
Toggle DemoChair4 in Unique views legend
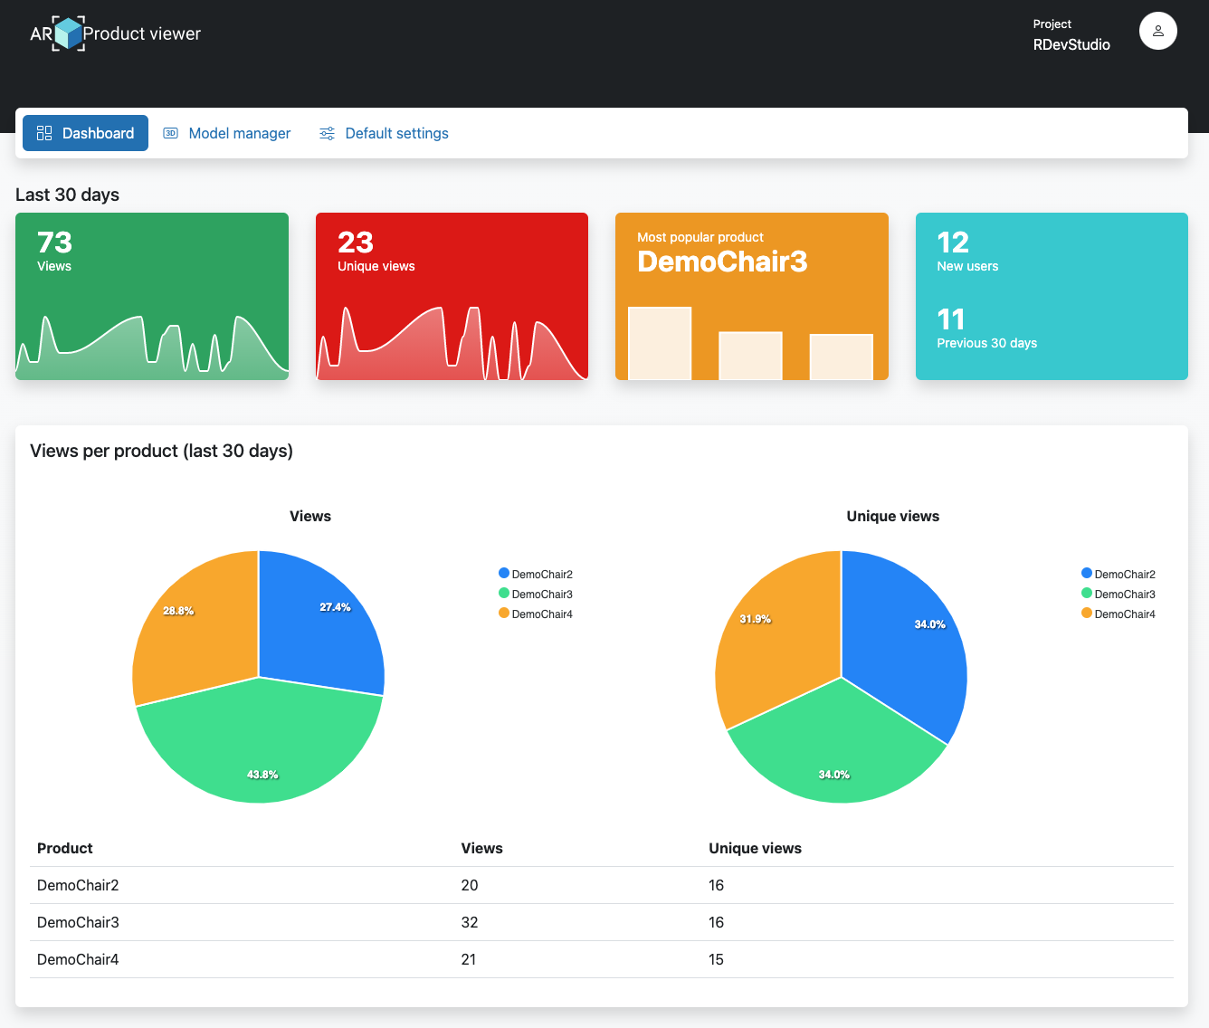(1124, 614)
